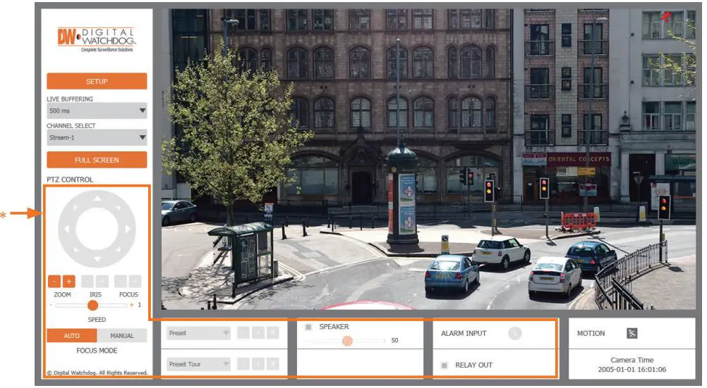Open the SETUP page
The height and width of the screenshot is (388, 707).
(97, 82)
